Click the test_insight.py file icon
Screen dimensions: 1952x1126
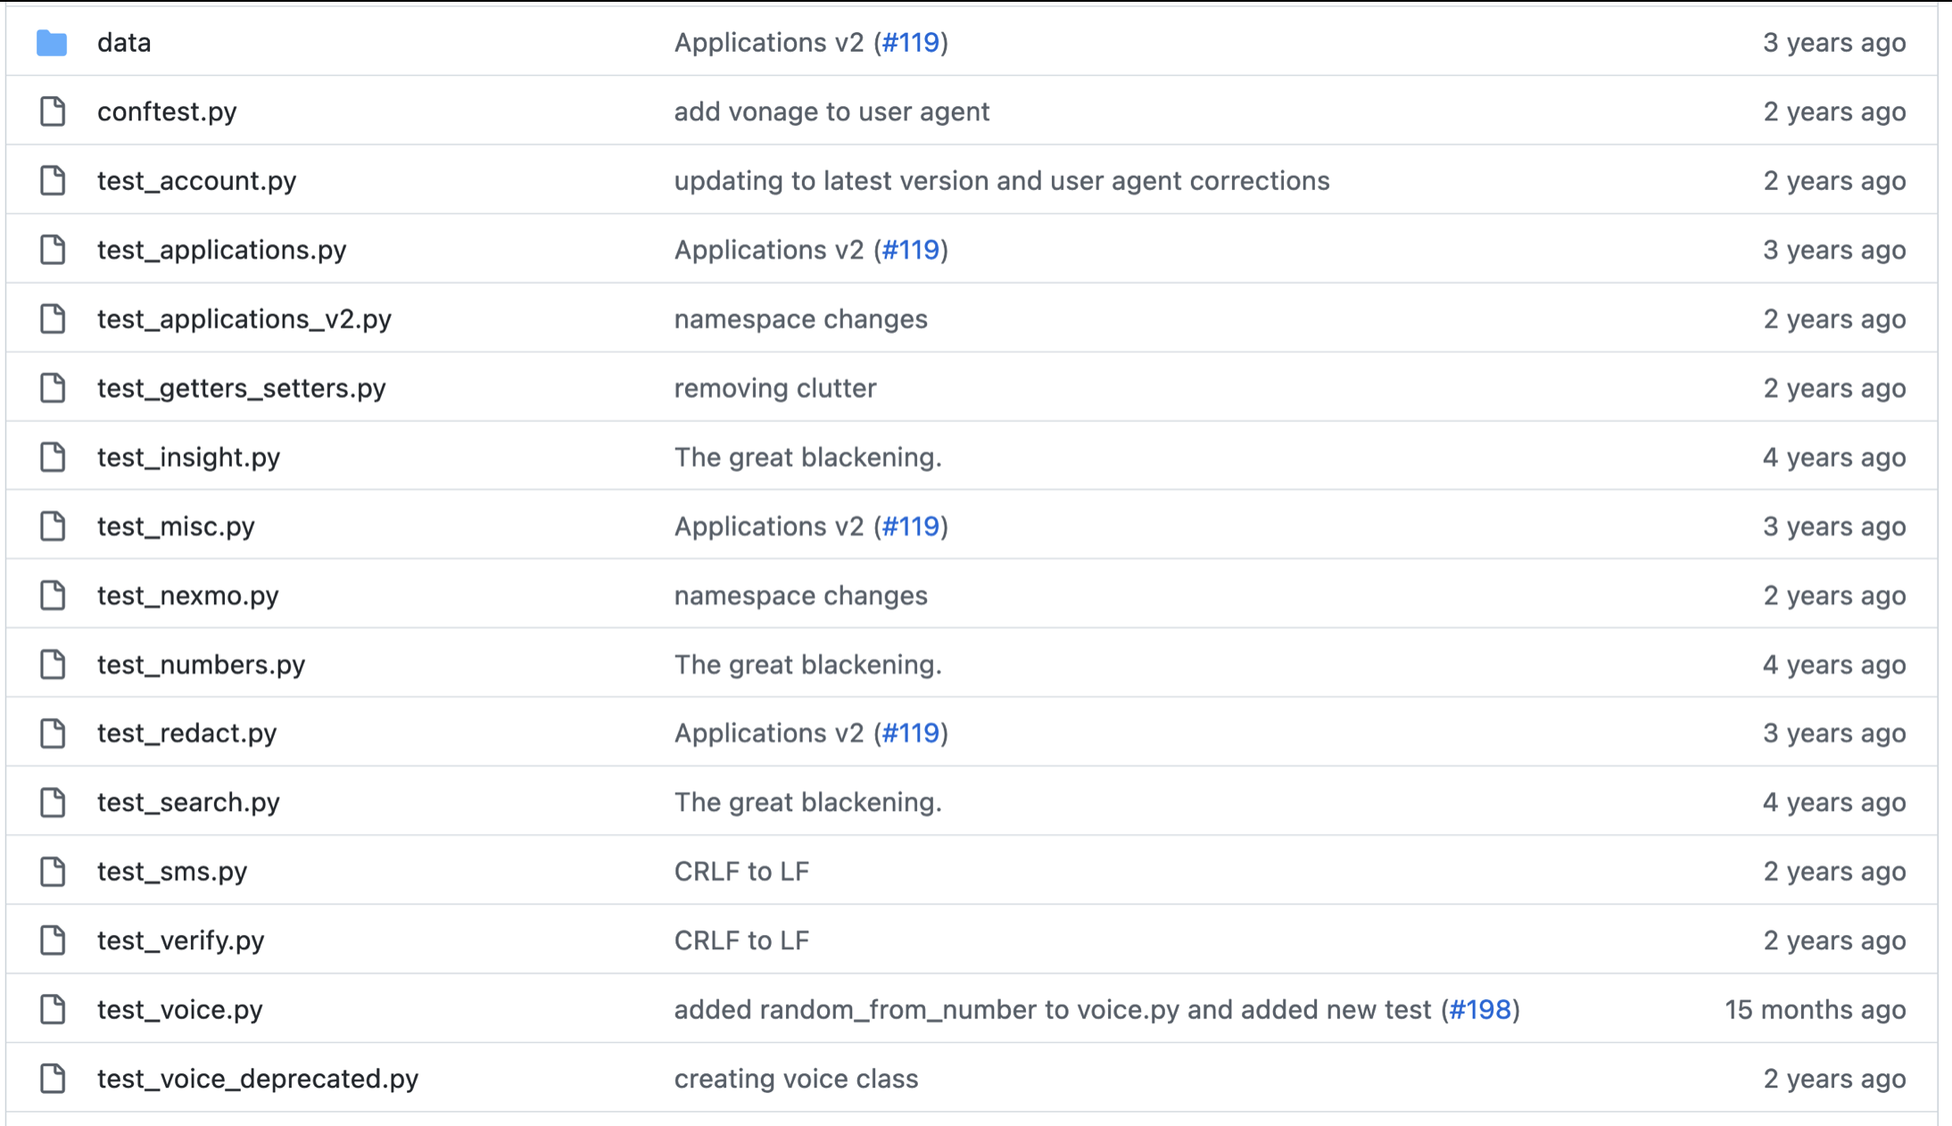[x=53, y=457]
